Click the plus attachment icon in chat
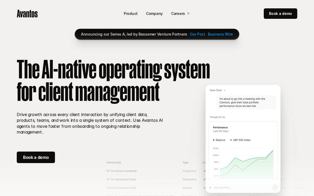The width and height of the screenshot is (314, 196). click(x=210, y=187)
